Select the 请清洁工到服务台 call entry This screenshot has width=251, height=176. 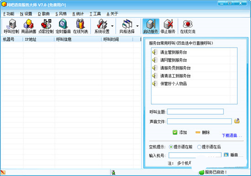coord(194,76)
